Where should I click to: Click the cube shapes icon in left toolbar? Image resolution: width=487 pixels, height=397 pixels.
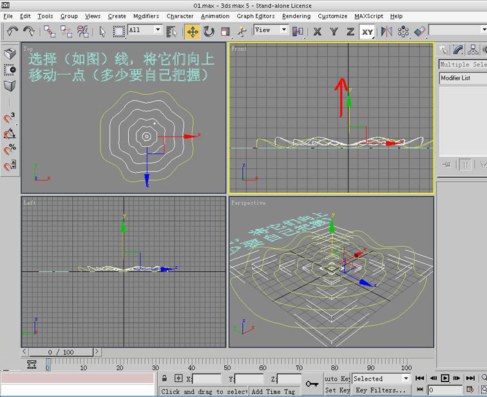tap(10, 86)
